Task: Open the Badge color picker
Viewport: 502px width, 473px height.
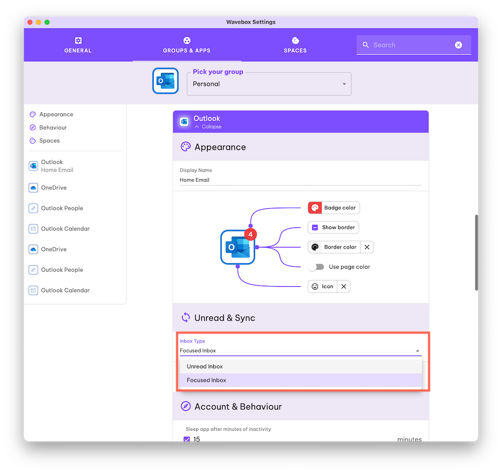Action: [x=333, y=208]
